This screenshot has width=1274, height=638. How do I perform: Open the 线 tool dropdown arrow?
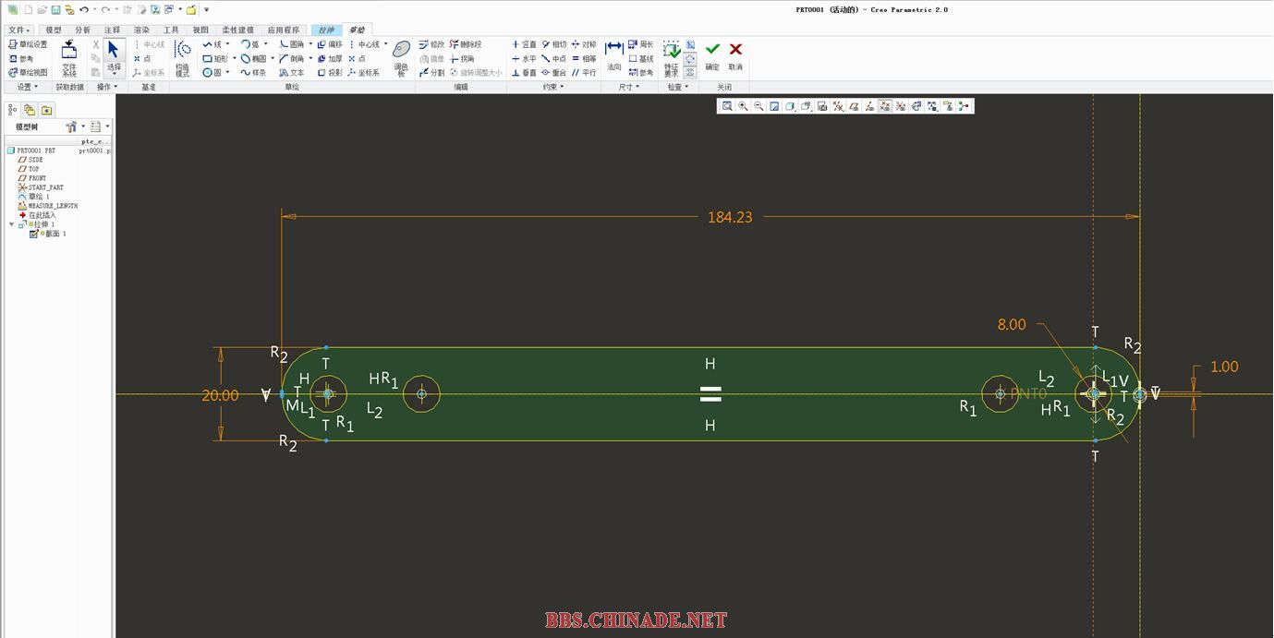pos(228,44)
